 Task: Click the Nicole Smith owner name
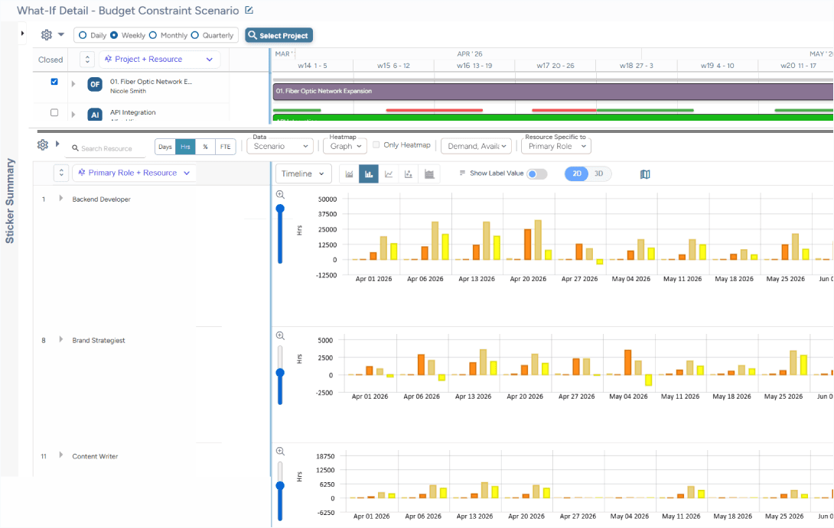coord(129,92)
